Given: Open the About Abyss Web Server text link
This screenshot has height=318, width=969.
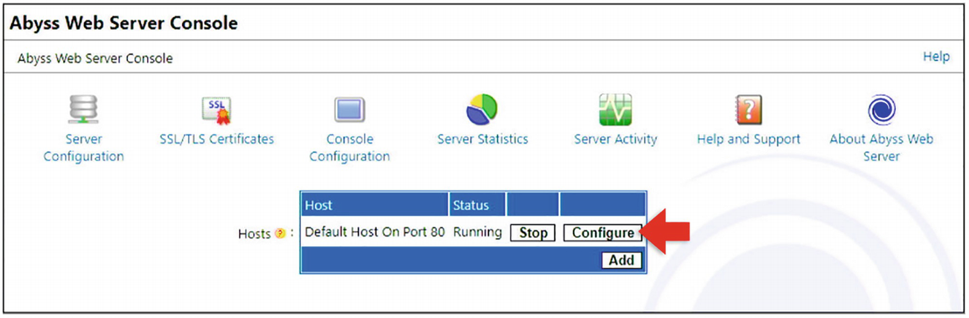Looking at the screenshot, I should (x=881, y=148).
